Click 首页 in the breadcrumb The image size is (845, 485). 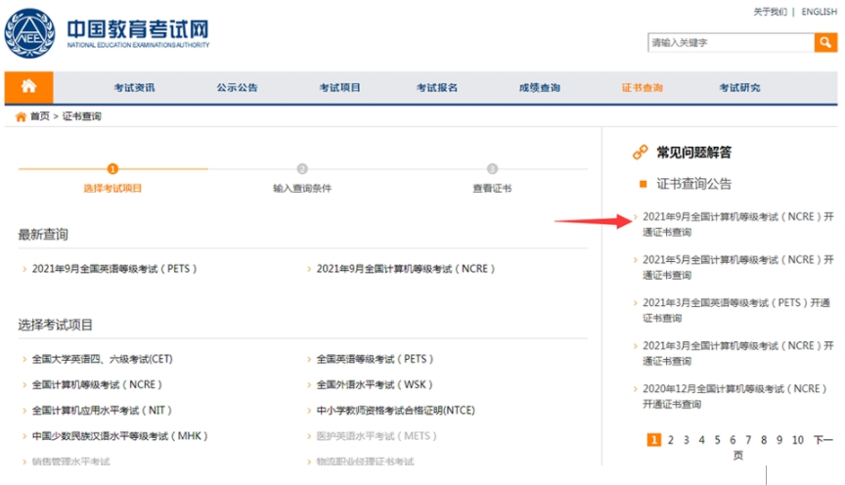tap(40, 115)
